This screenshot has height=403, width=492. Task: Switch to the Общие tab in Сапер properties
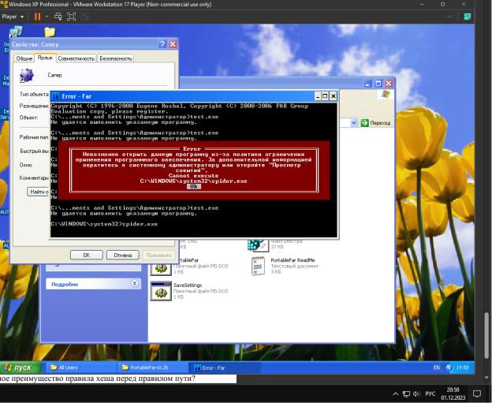click(x=24, y=58)
